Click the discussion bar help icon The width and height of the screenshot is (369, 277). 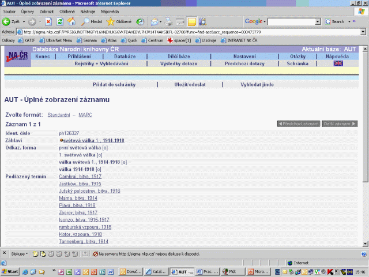[364, 254]
